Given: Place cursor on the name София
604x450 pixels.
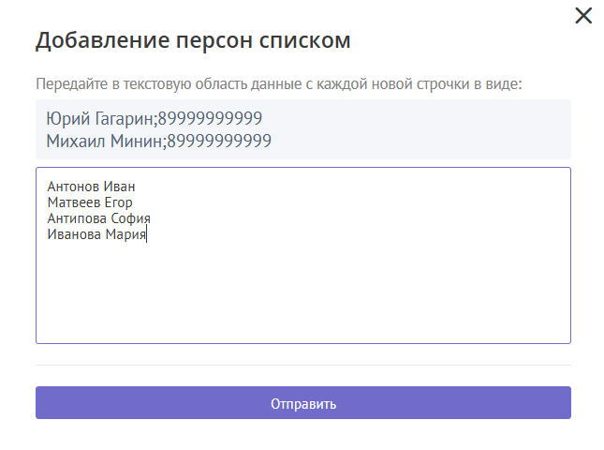Looking at the screenshot, I should pos(131,218).
